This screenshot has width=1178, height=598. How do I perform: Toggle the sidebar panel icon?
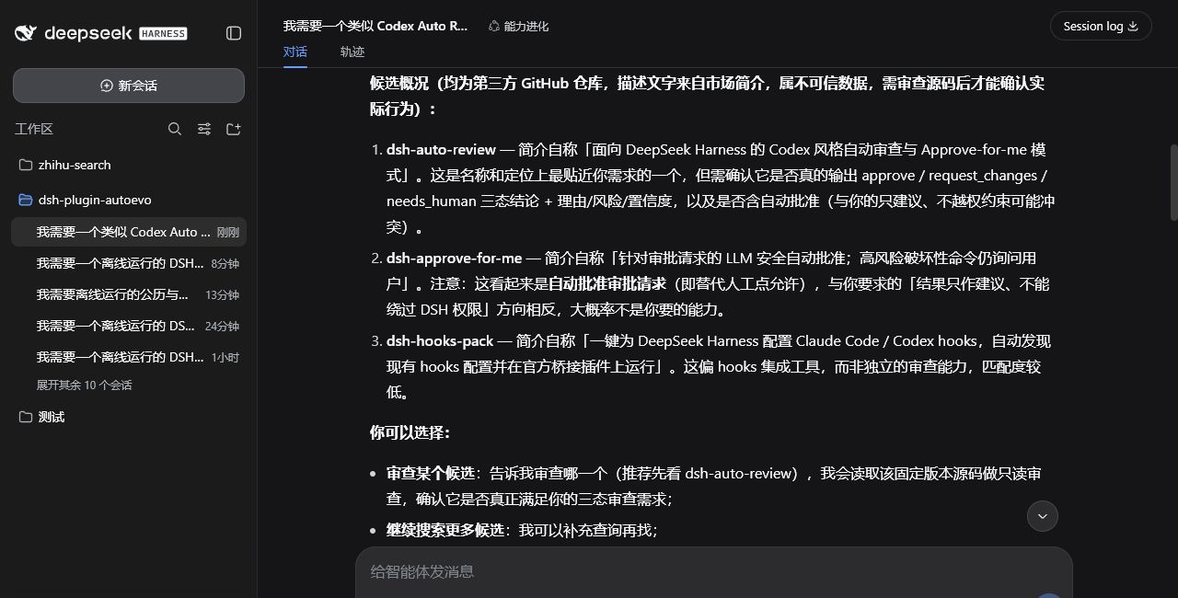tap(234, 33)
